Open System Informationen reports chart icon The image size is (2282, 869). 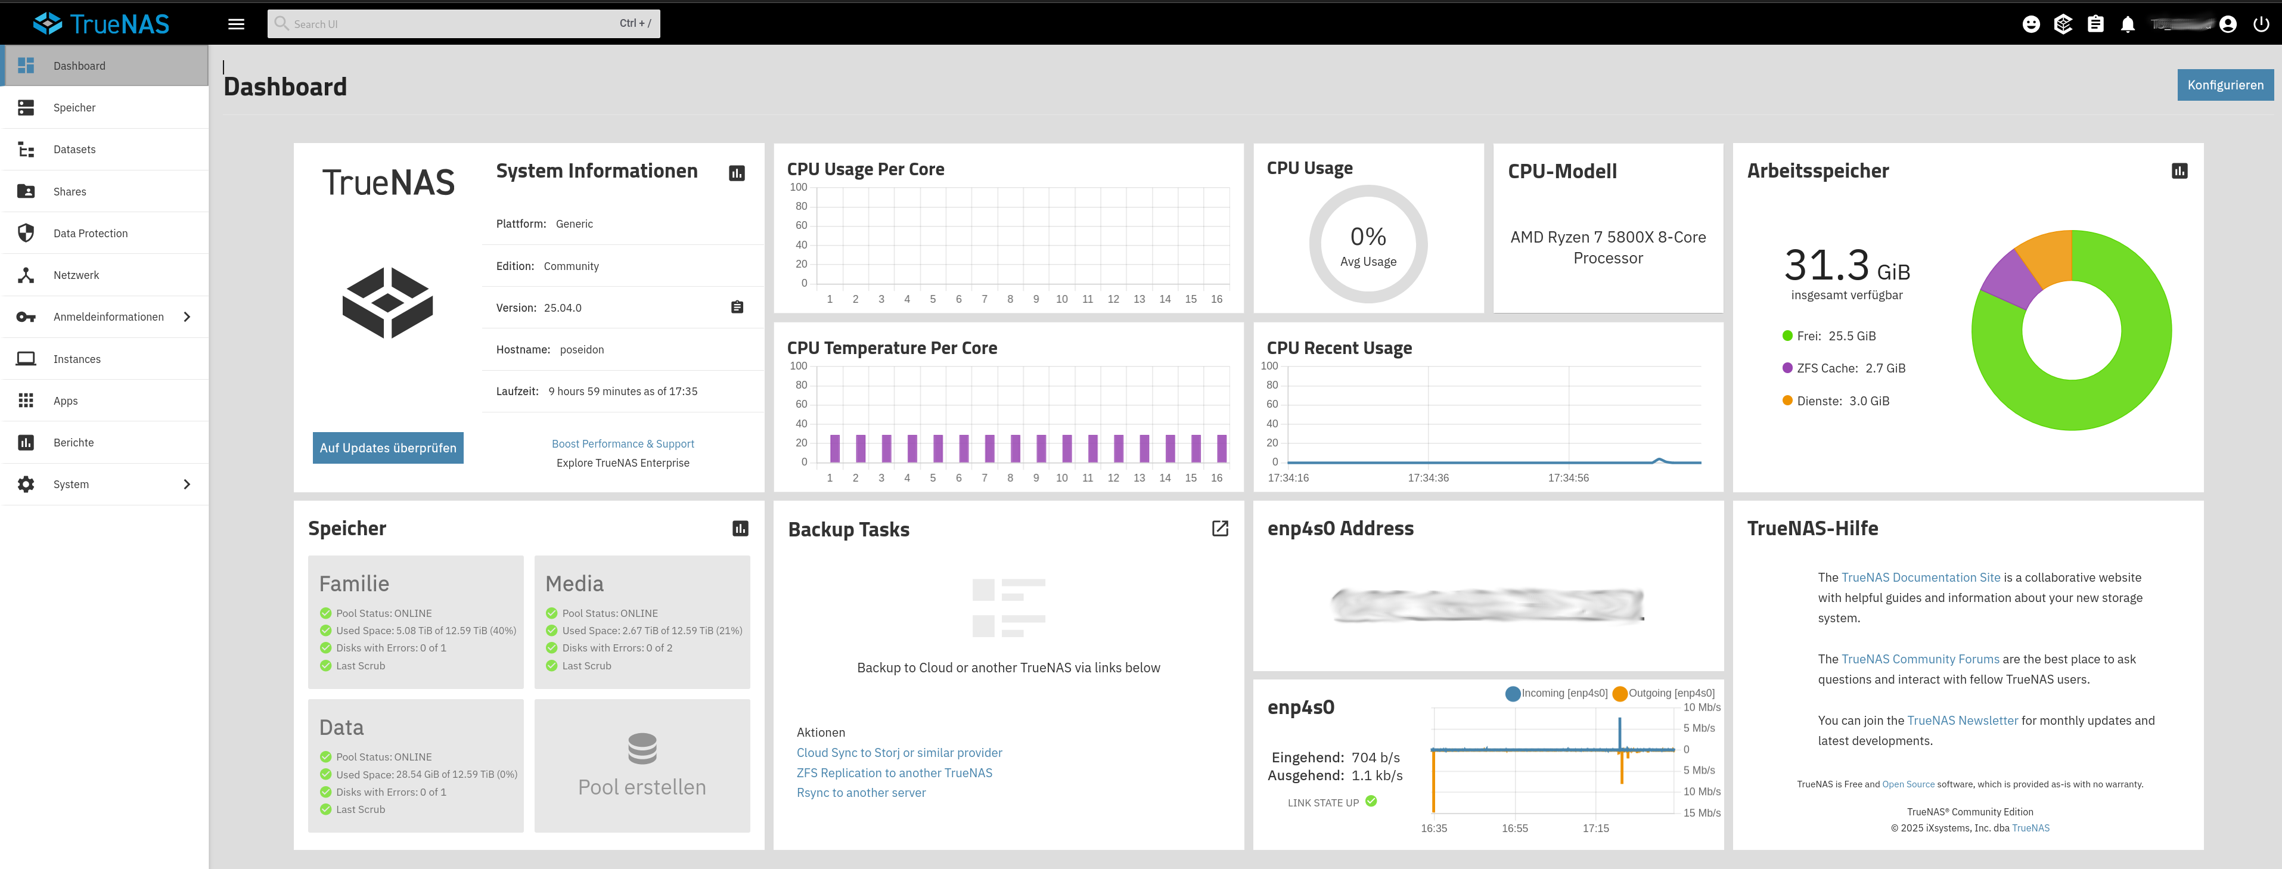(x=736, y=173)
